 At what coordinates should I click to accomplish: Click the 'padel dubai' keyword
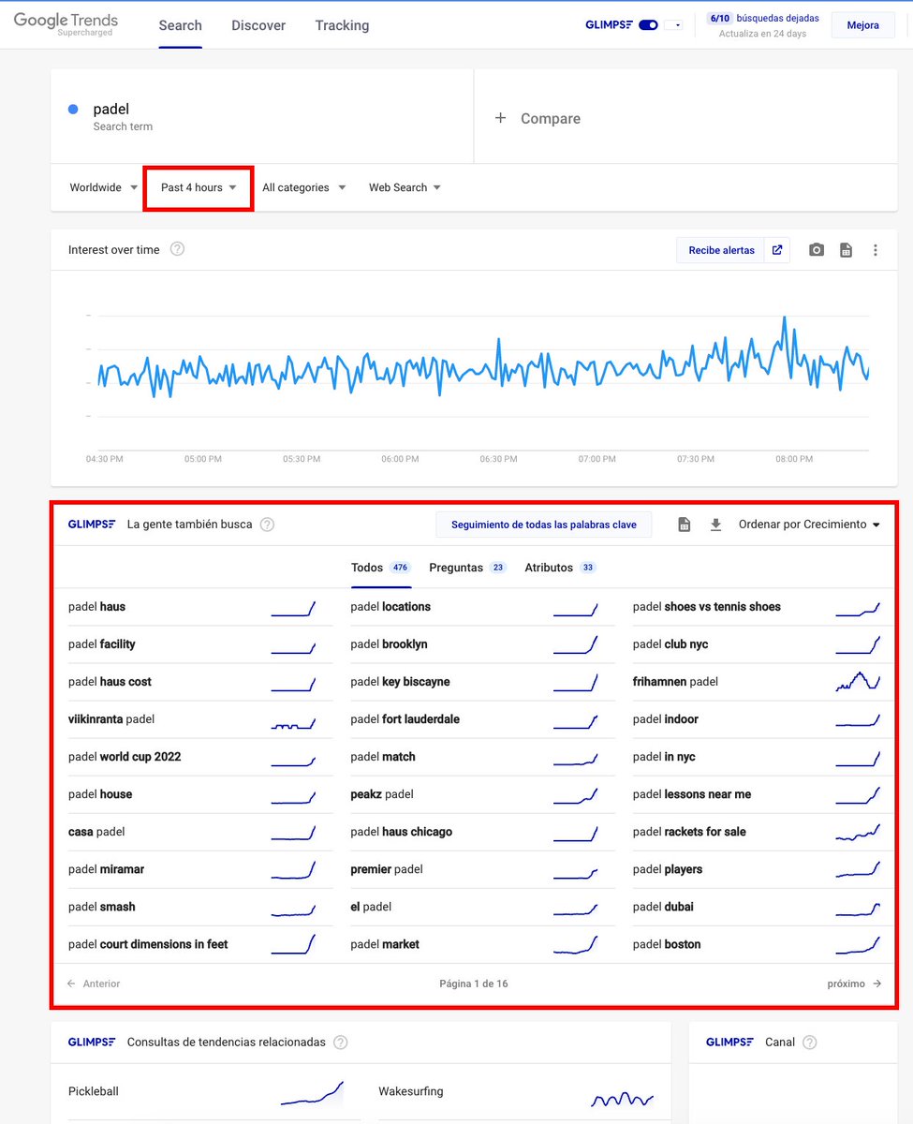[663, 907]
